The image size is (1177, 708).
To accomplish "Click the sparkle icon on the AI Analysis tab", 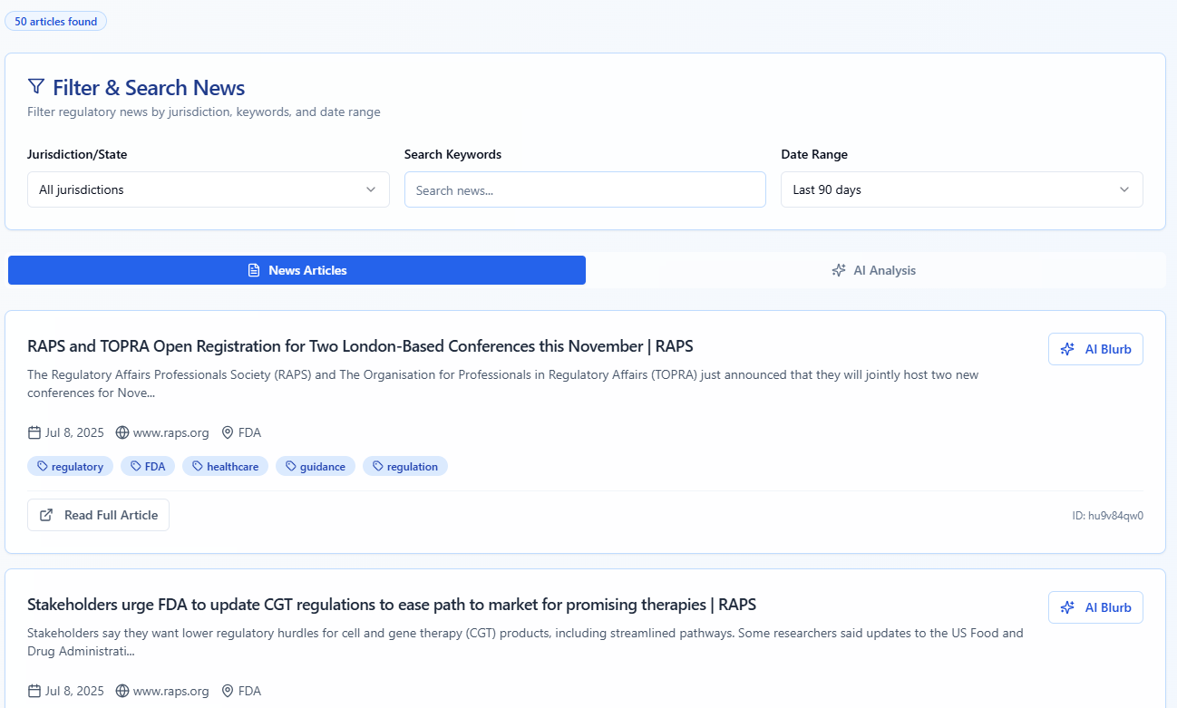I will (x=839, y=270).
